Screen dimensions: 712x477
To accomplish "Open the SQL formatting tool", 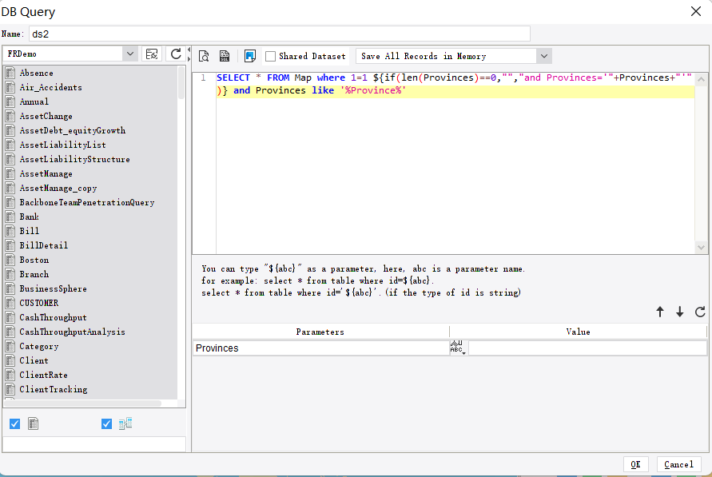I will pos(225,56).
